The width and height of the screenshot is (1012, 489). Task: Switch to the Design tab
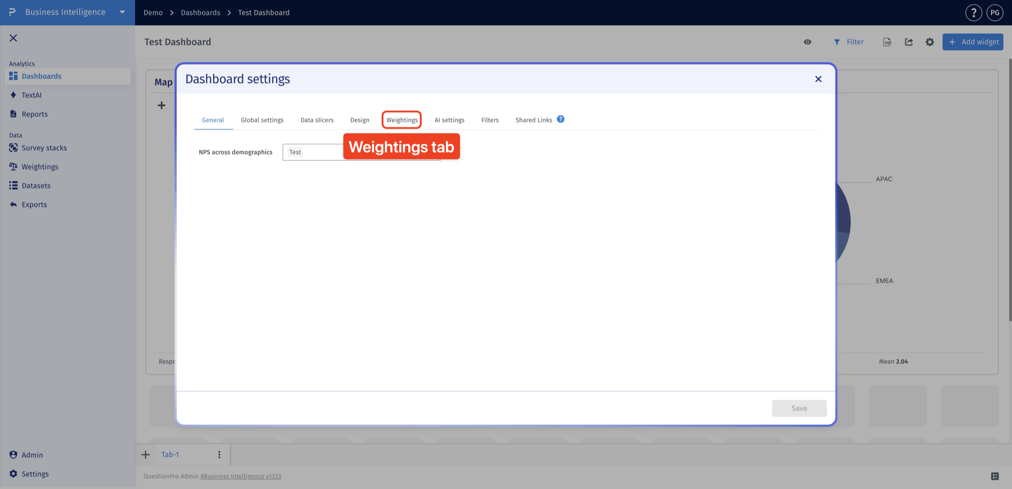pyautogui.click(x=360, y=120)
